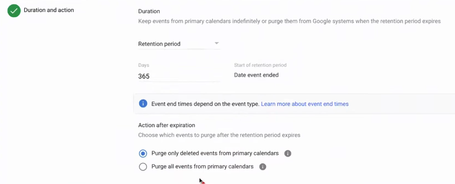The width and height of the screenshot is (455, 184).
Task: Click info icon beside Purge only deleted events
Action: point(288,153)
